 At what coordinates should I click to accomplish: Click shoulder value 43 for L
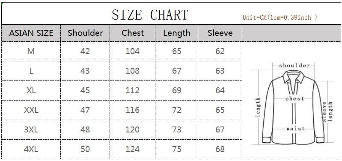85,71
